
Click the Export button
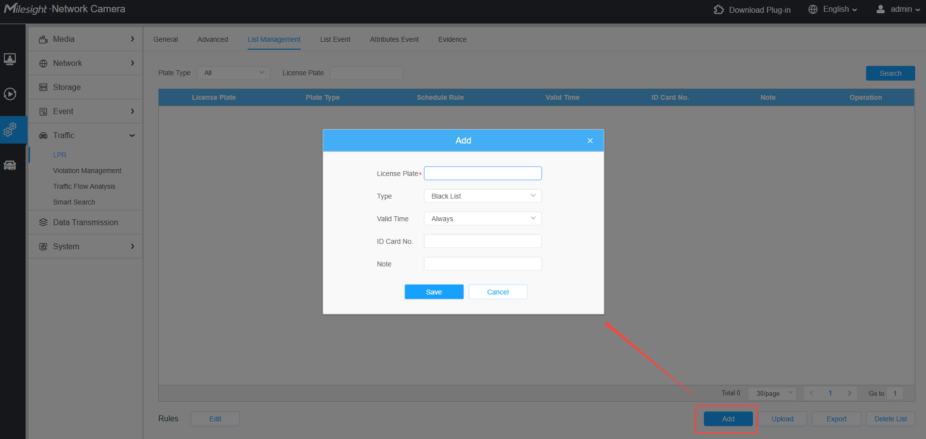(837, 419)
